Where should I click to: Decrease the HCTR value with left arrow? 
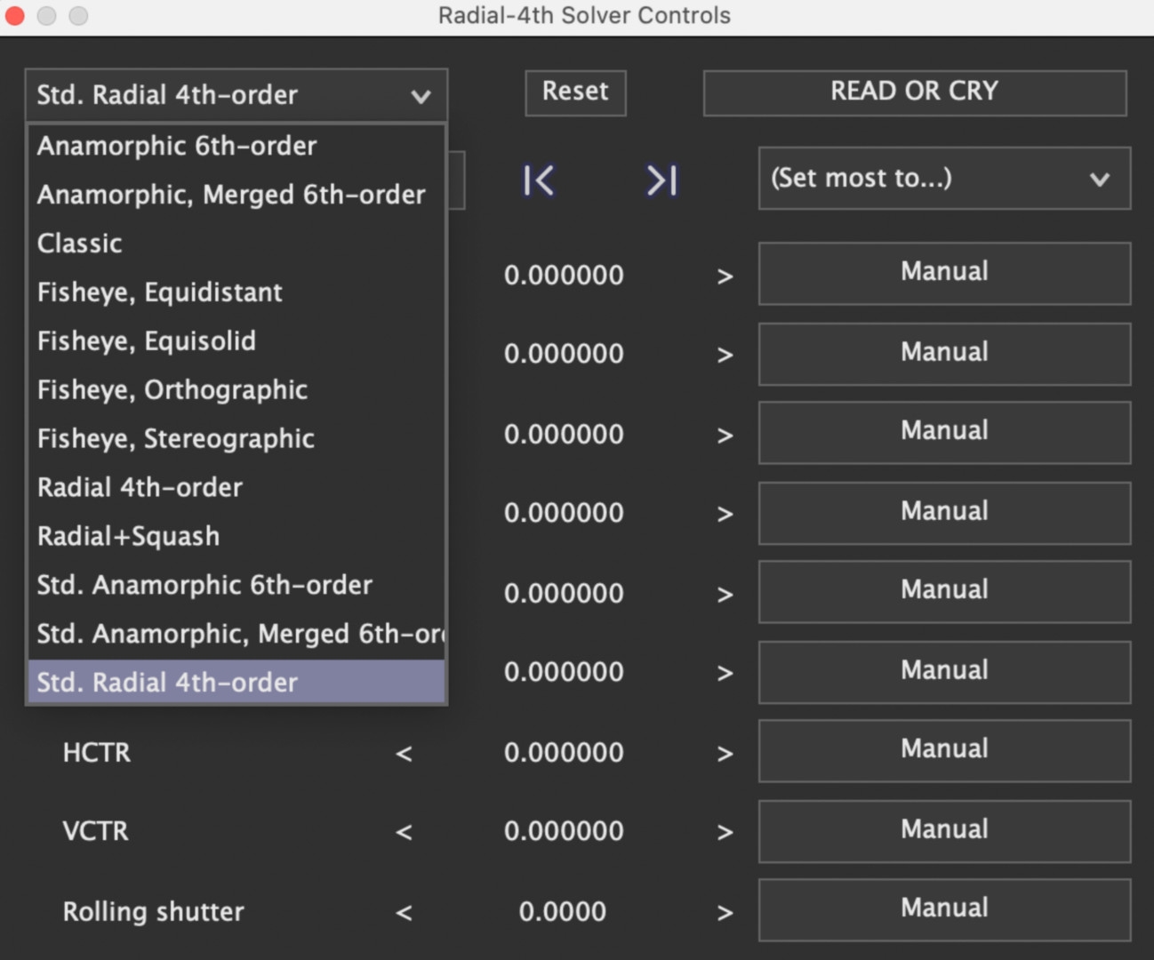point(404,754)
